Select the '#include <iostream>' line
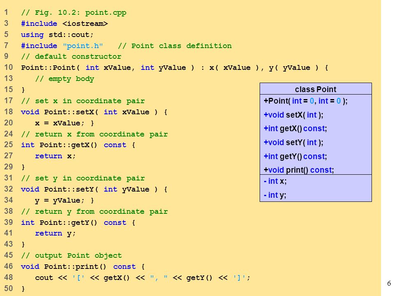The height and width of the screenshot is (296, 395). [x=65, y=24]
